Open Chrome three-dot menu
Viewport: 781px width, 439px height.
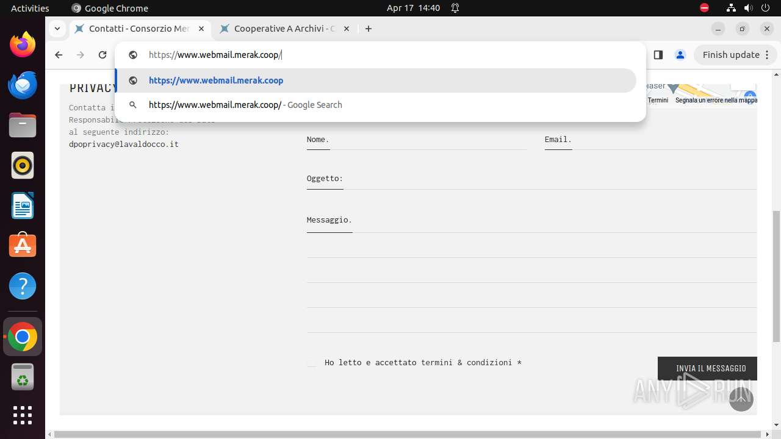767,55
